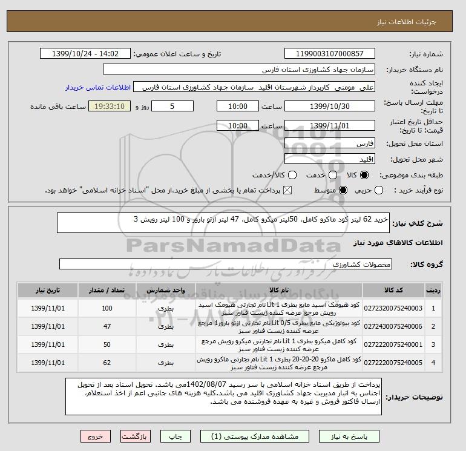Click the کد کالا column header

(393, 290)
